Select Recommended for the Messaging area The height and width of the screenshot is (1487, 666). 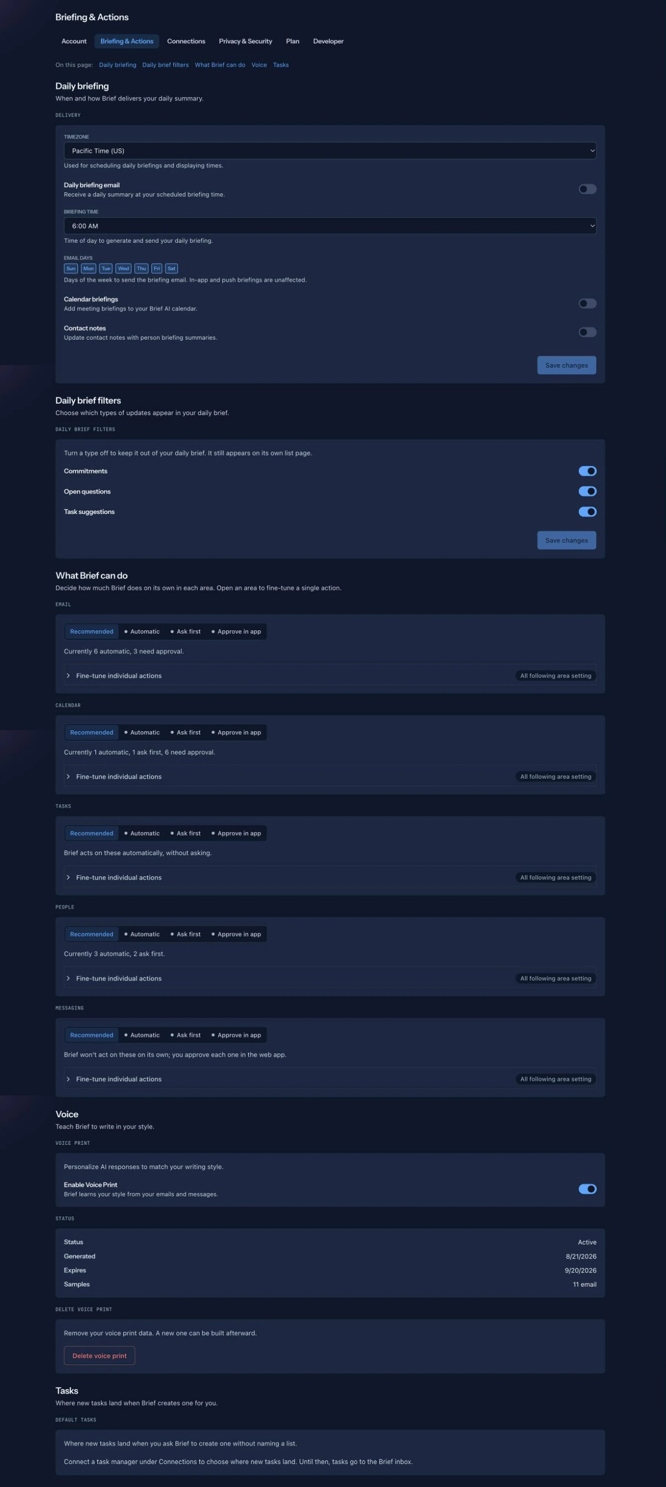(92, 1036)
